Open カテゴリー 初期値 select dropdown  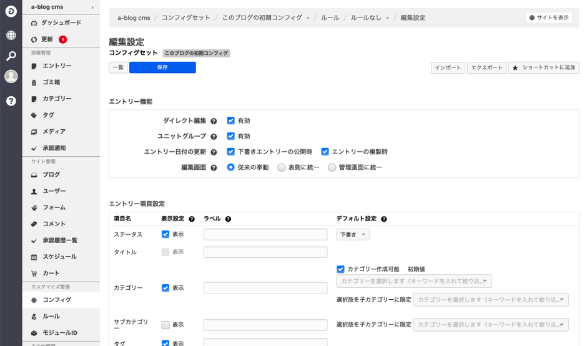tap(414, 281)
